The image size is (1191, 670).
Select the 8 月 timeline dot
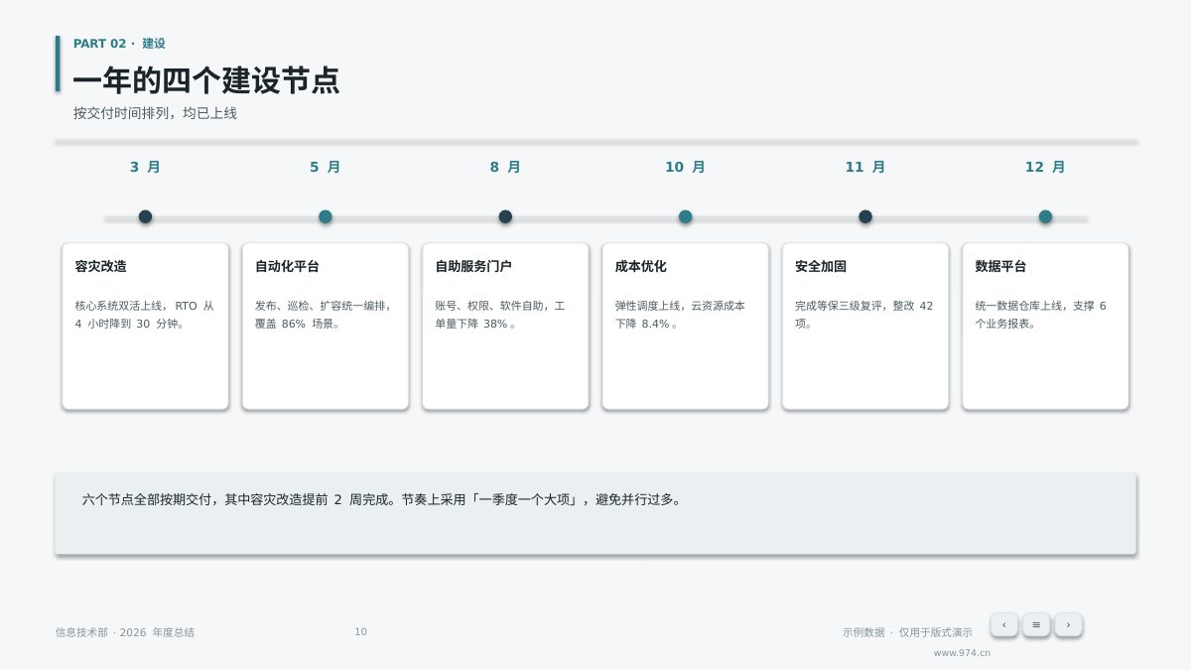[505, 216]
